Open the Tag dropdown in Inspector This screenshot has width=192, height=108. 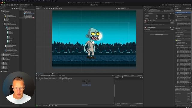click(154, 11)
